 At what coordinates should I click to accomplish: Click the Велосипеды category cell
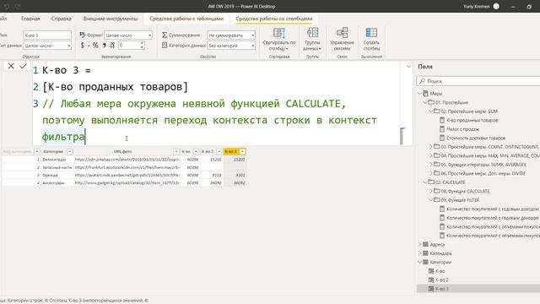pos(57,160)
